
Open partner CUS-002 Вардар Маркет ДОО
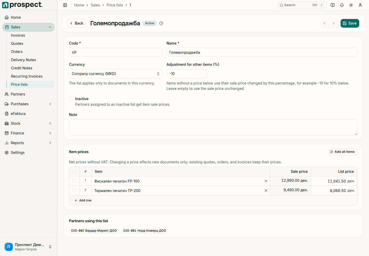point(94,231)
